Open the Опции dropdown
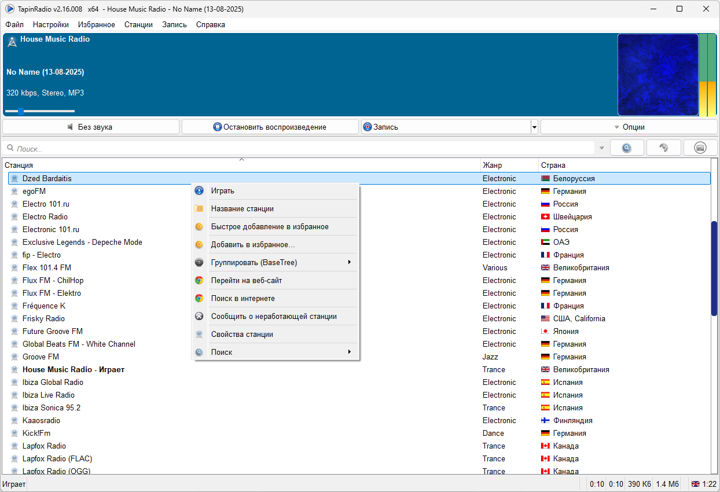Image resolution: width=720 pixels, height=492 pixels. tap(629, 127)
